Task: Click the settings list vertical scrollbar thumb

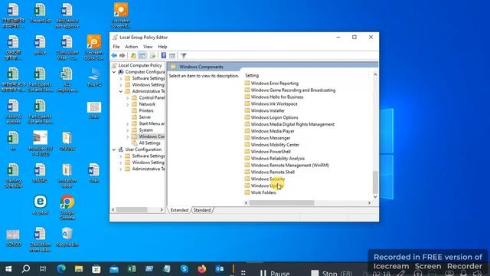Action: point(375,182)
